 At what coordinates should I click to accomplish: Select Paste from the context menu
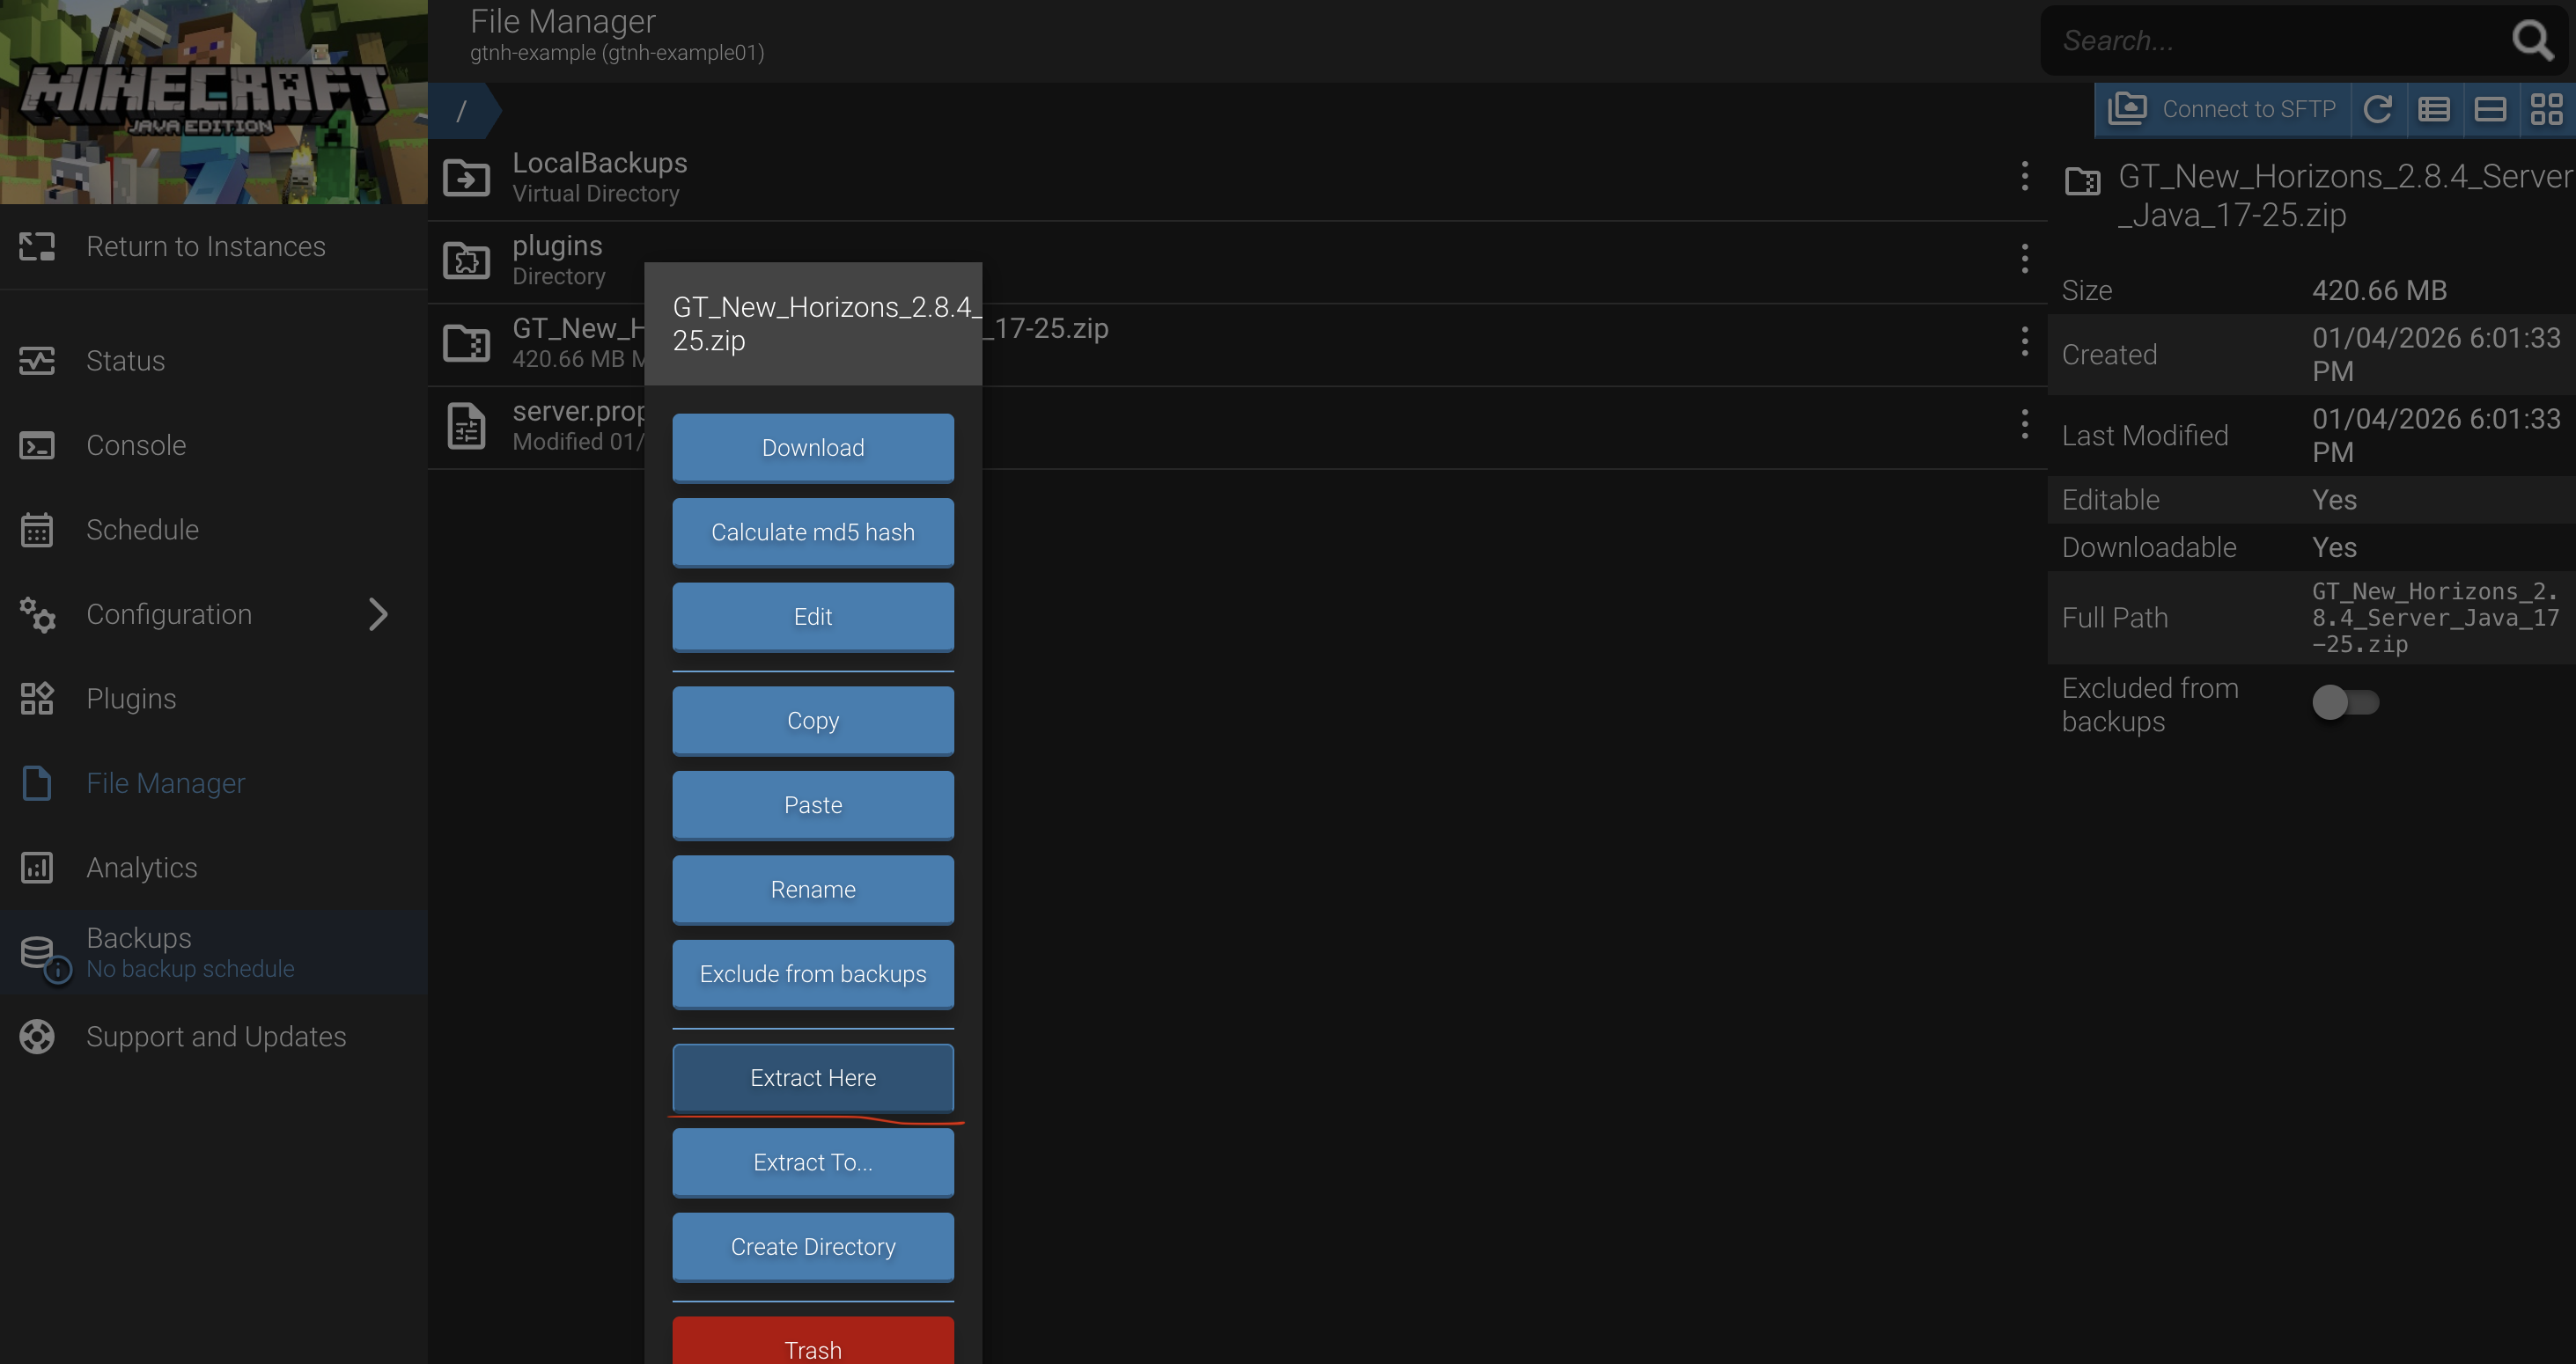813,805
